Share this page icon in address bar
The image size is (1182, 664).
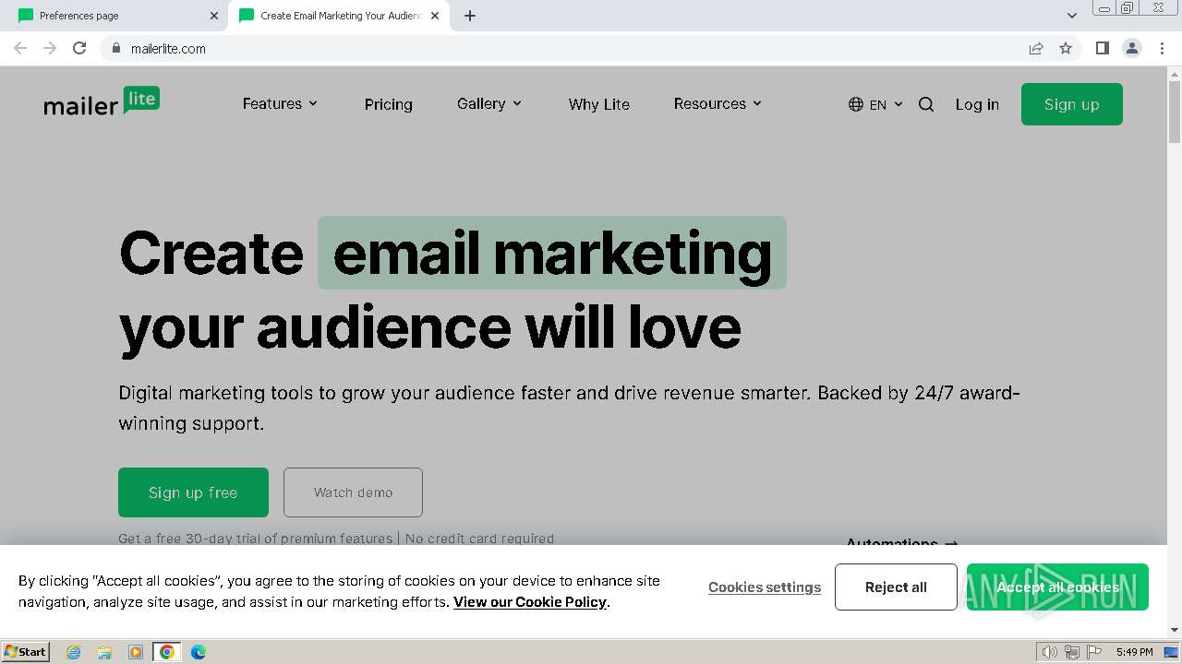tap(1036, 48)
